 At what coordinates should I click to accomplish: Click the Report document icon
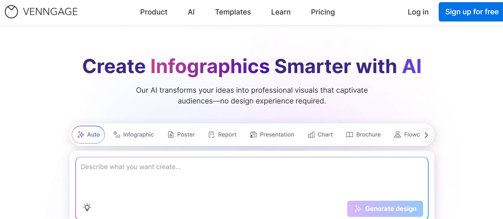[211, 135]
